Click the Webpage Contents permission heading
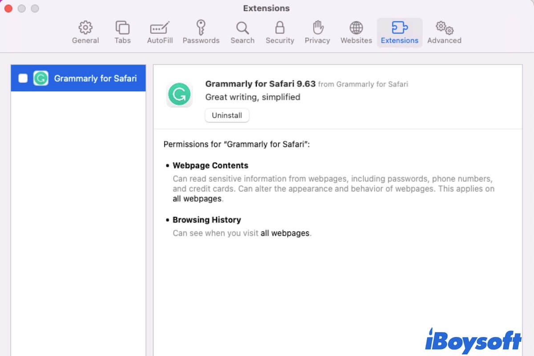This screenshot has height=356, width=534. [210, 166]
